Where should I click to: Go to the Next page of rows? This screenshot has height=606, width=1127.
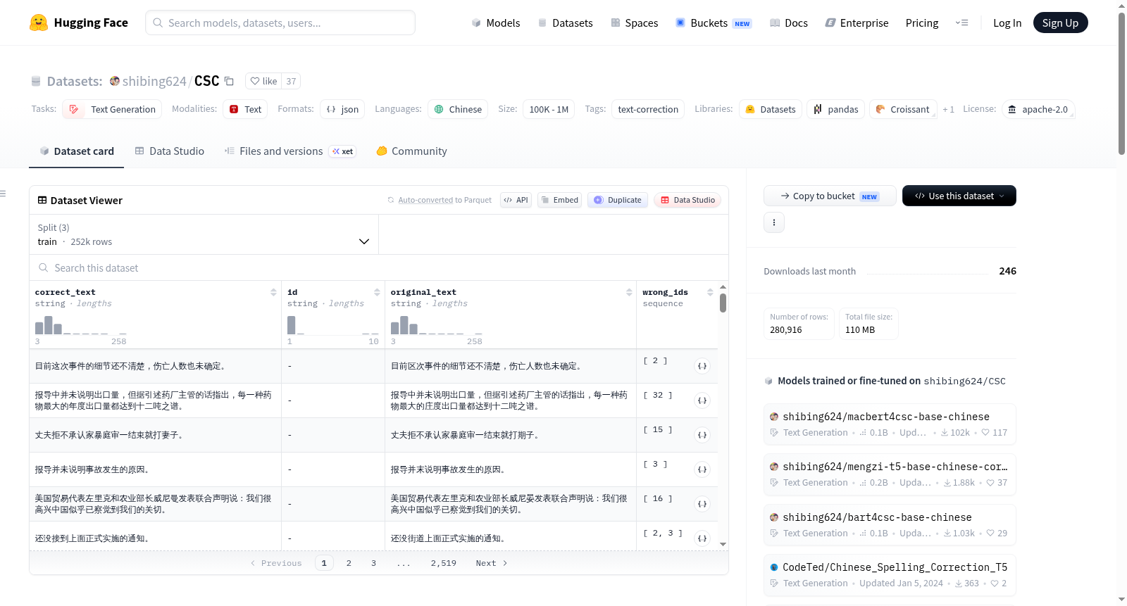[491, 563]
